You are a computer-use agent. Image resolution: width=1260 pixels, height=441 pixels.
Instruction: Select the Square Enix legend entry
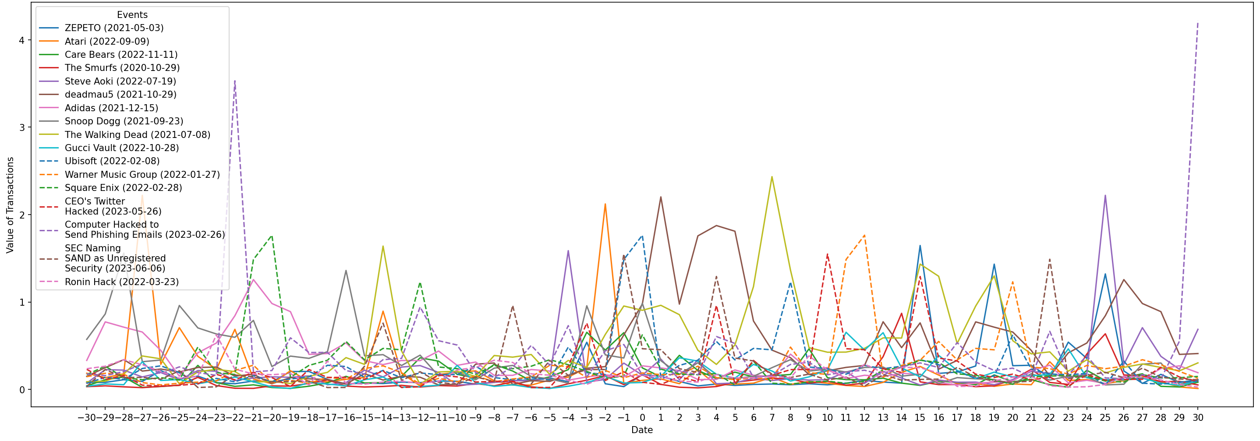click(x=123, y=188)
